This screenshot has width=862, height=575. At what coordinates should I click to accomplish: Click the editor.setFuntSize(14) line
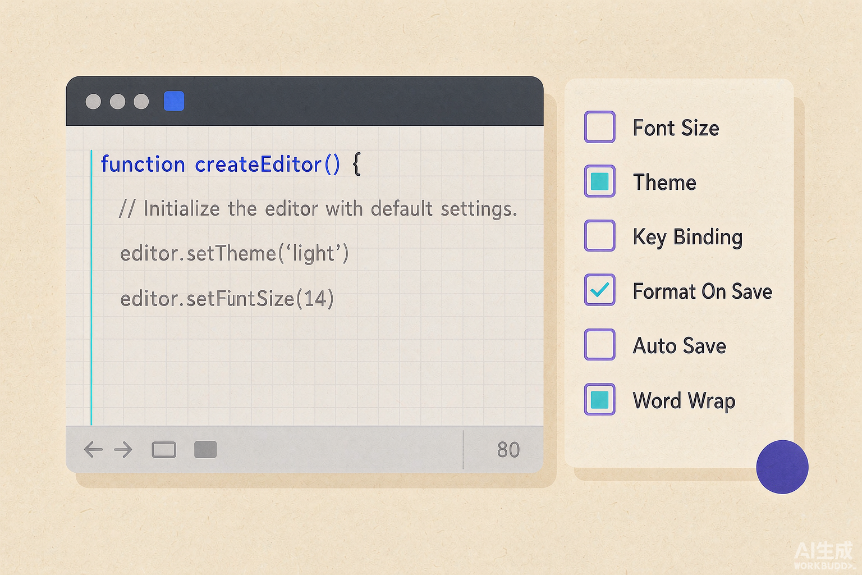coord(227,298)
